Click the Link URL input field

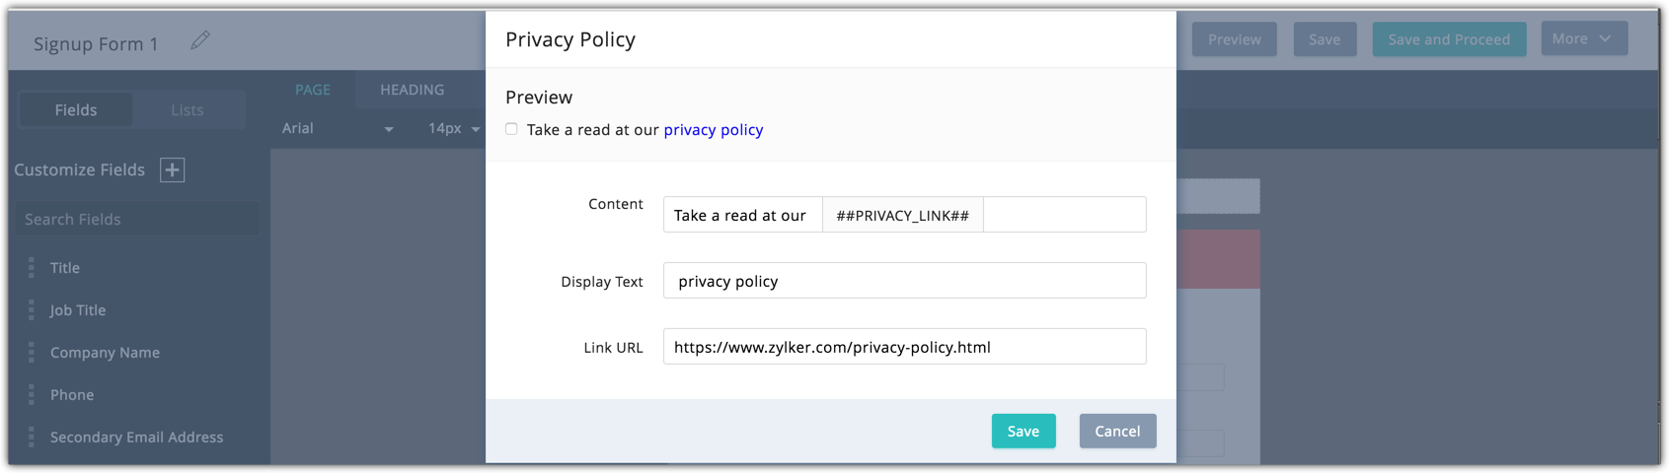pyautogui.click(x=904, y=347)
